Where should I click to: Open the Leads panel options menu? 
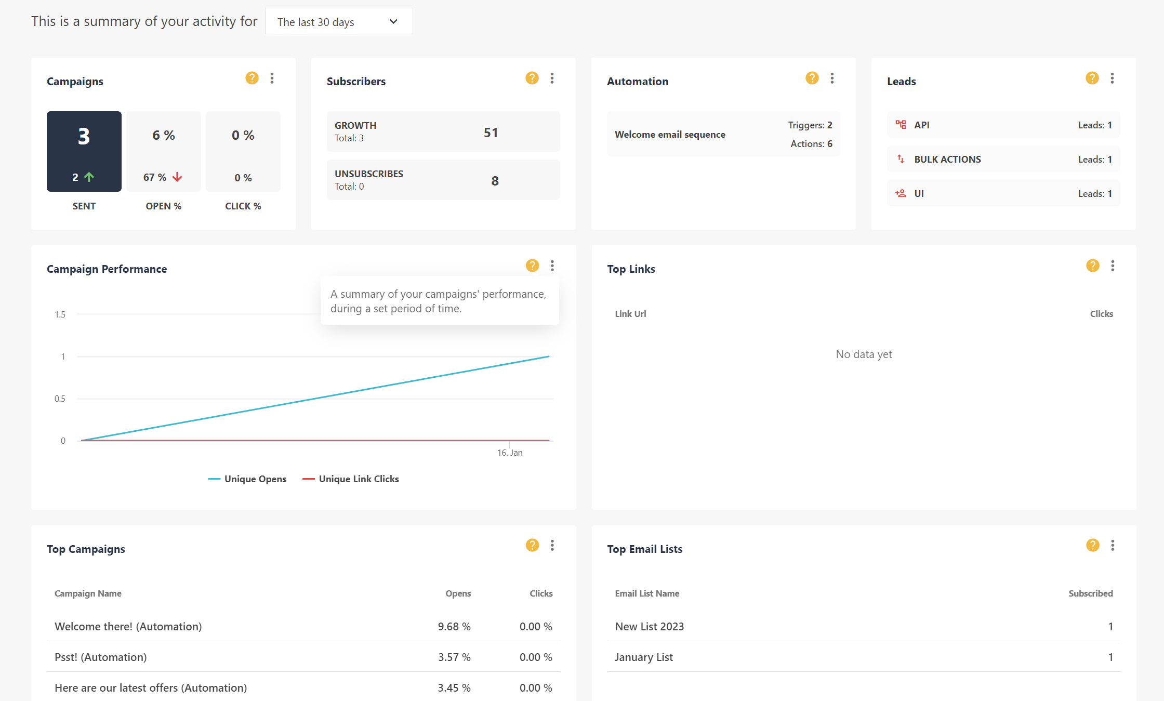click(x=1113, y=78)
